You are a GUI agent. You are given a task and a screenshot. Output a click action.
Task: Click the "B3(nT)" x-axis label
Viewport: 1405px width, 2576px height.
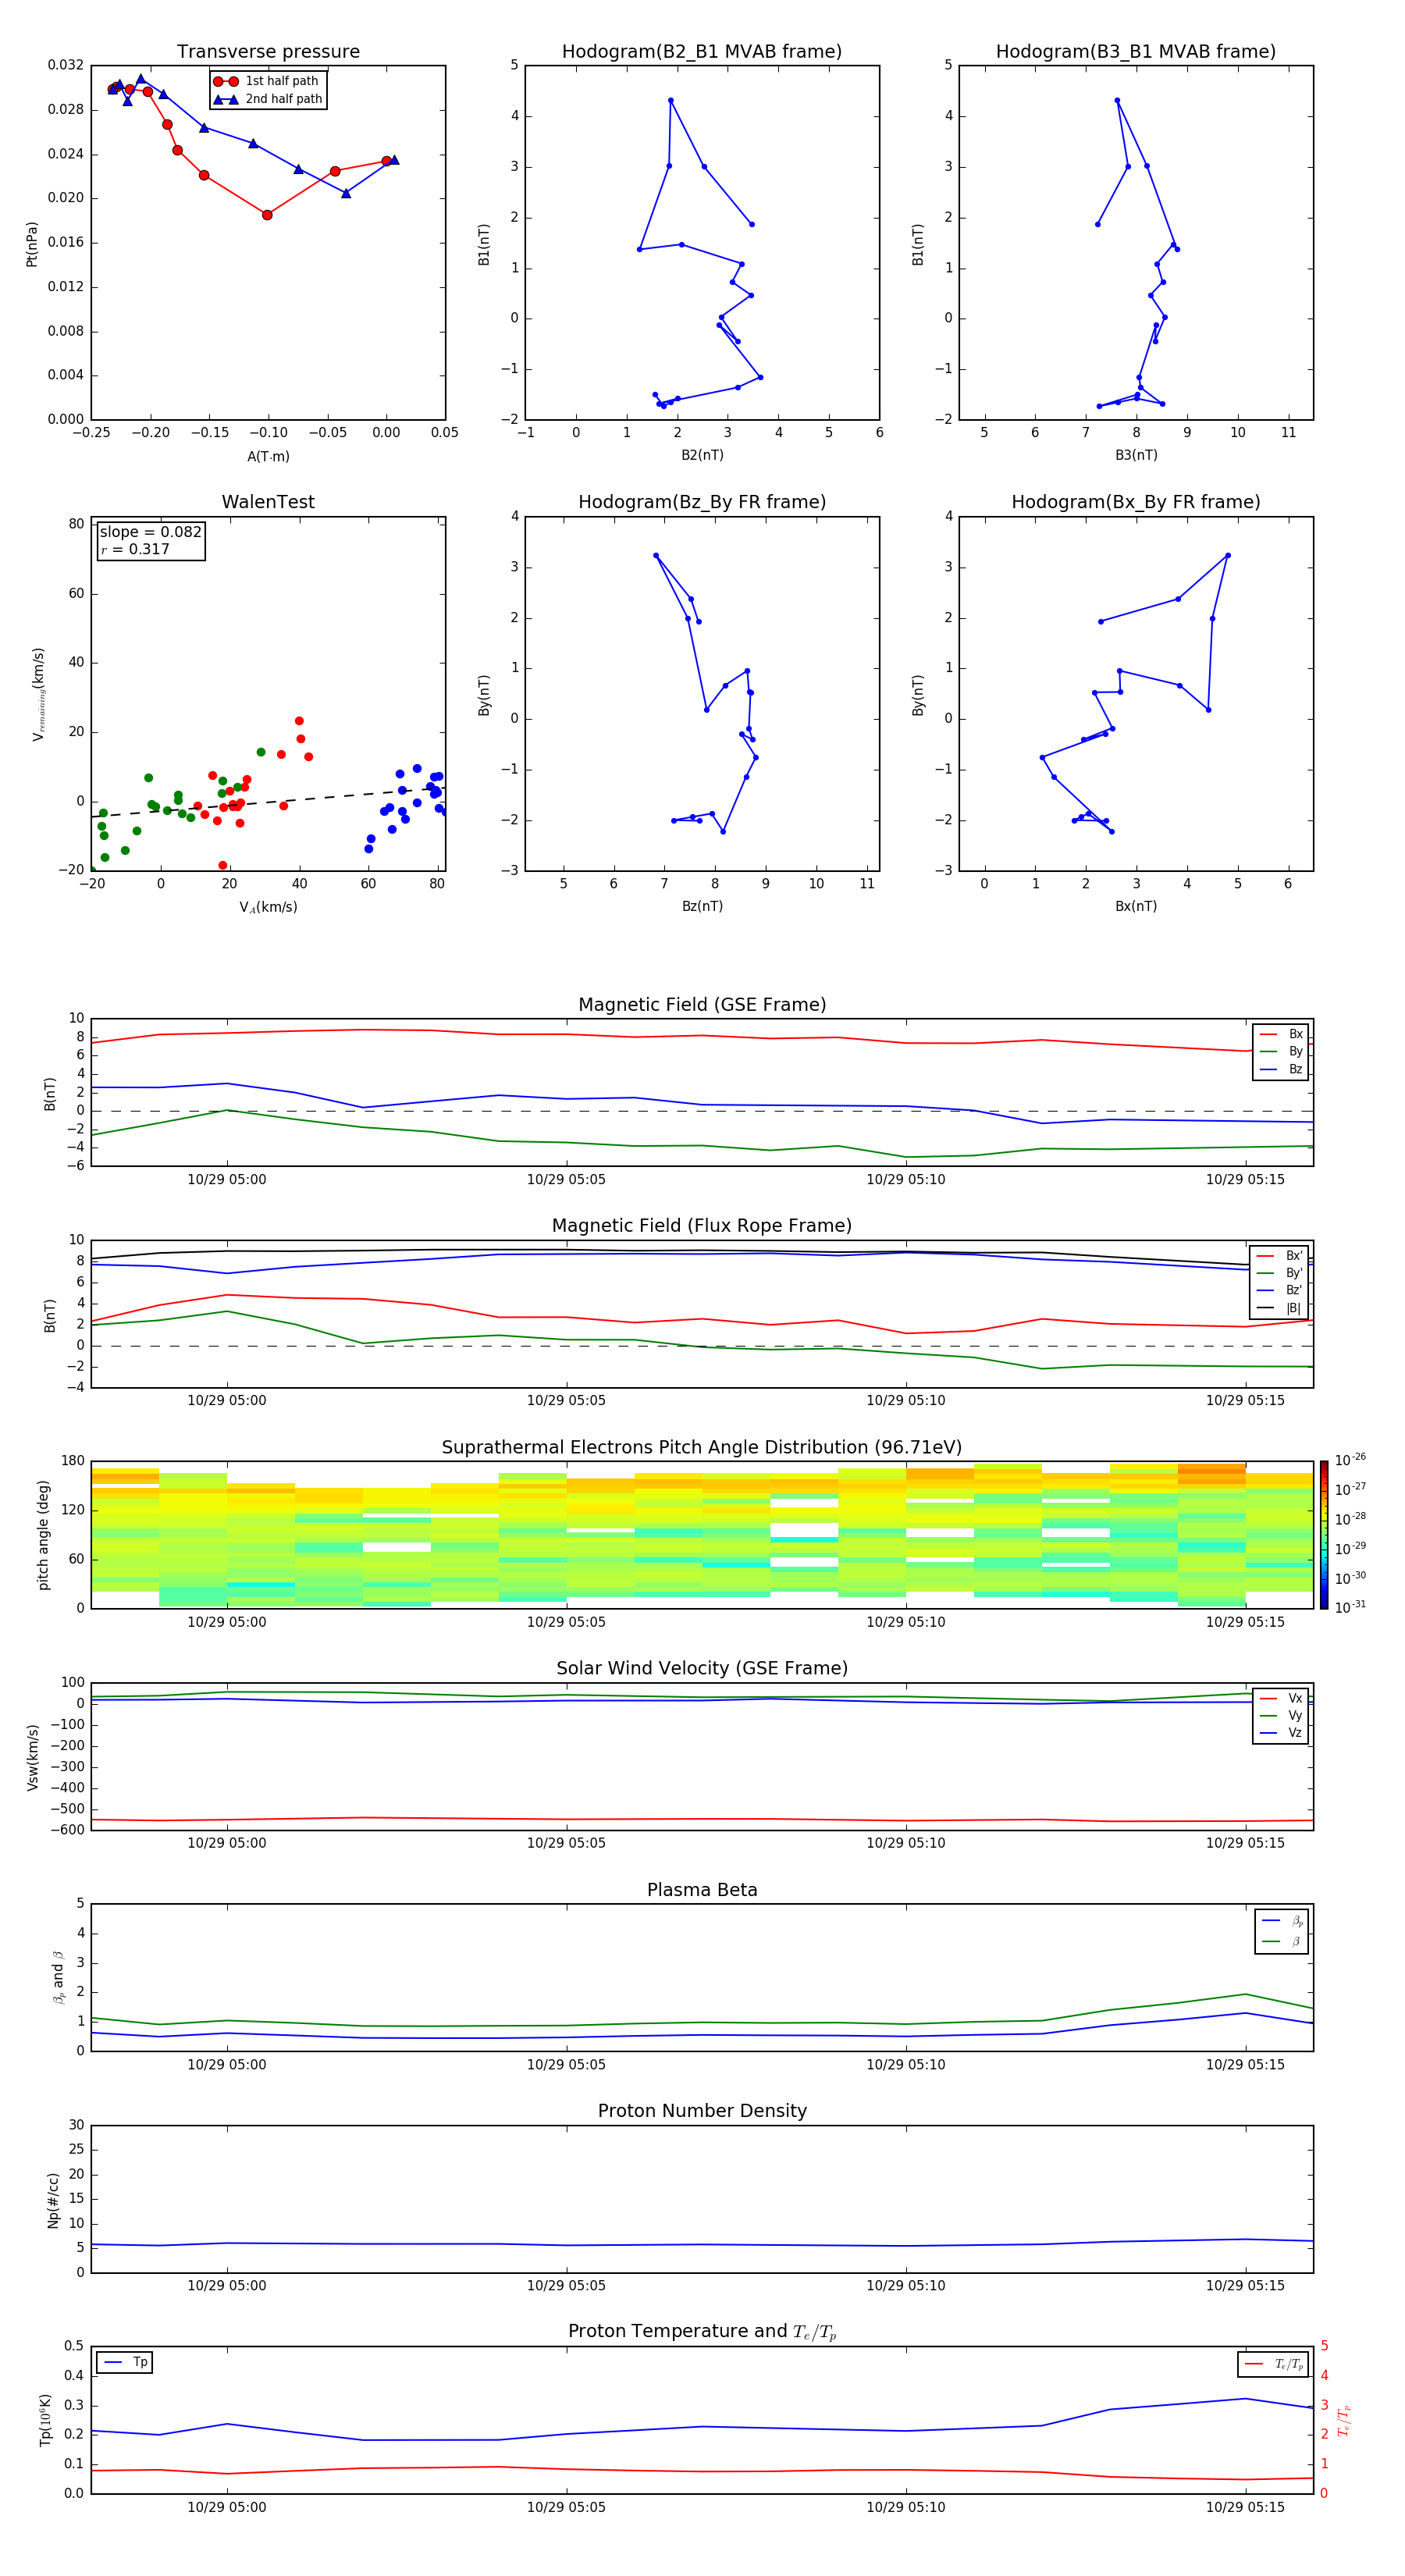tap(1136, 455)
